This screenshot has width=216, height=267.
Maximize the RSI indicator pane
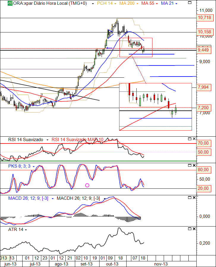click(x=190, y=139)
